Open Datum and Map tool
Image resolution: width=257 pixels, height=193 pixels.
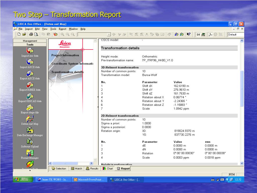[30, 120]
